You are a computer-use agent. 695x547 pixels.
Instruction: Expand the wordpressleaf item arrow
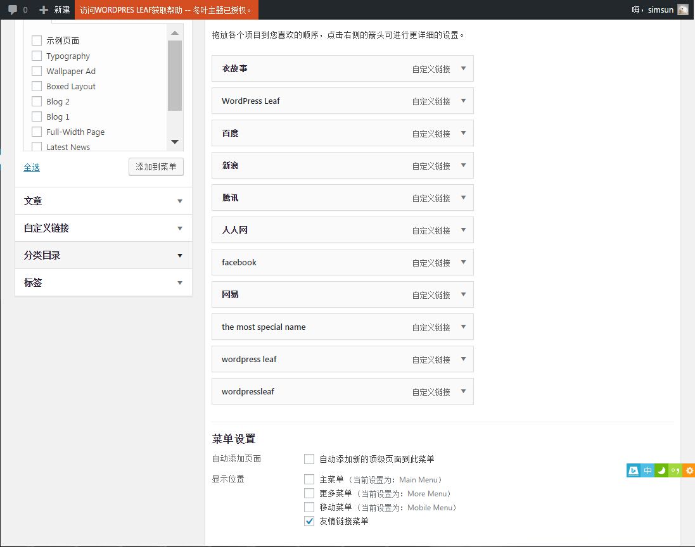coord(463,391)
